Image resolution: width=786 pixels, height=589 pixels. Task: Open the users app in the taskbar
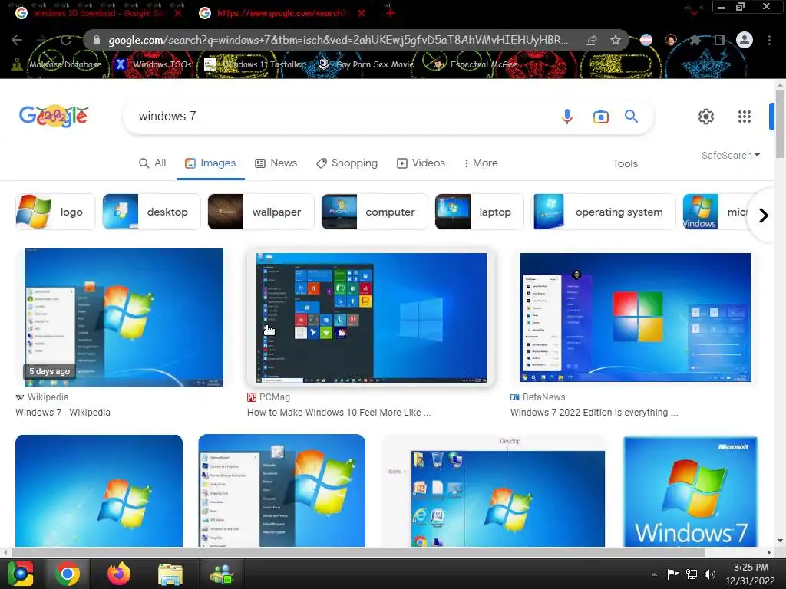[x=222, y=574]
